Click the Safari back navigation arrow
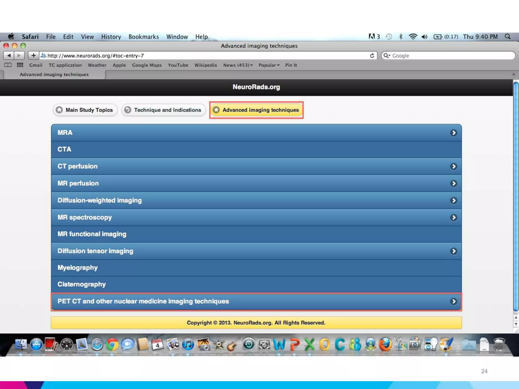 9,55
